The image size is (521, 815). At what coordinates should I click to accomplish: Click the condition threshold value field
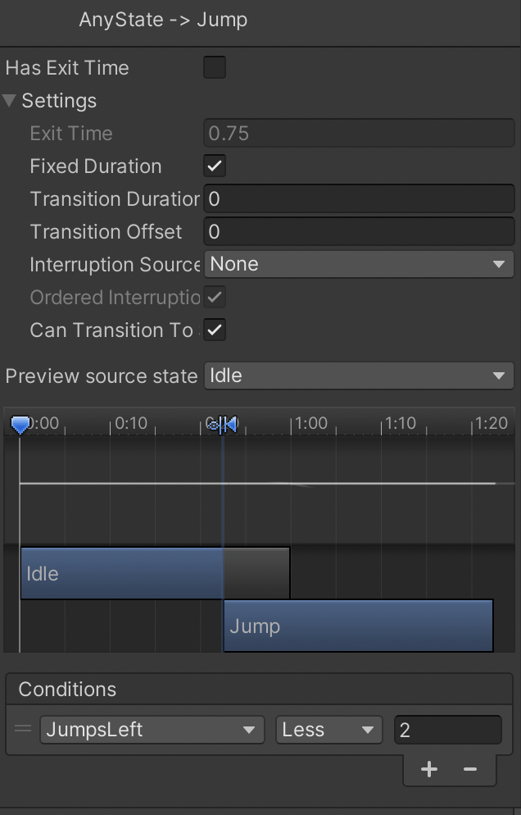click(447, 730)
